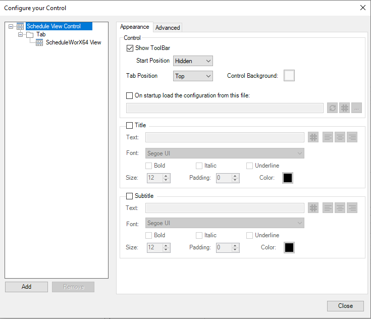Click the Close button
This screenshot has height=319, width=371.
tap(345, 306)
